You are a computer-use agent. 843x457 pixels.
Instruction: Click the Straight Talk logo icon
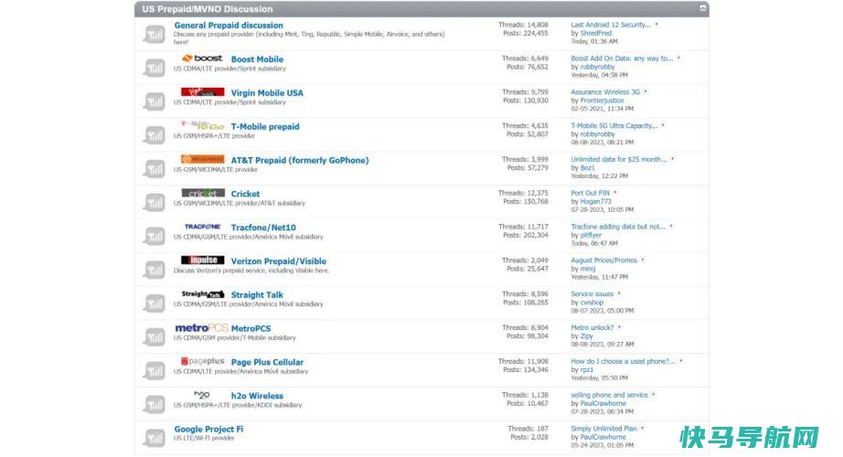click(x=202, y=294)
